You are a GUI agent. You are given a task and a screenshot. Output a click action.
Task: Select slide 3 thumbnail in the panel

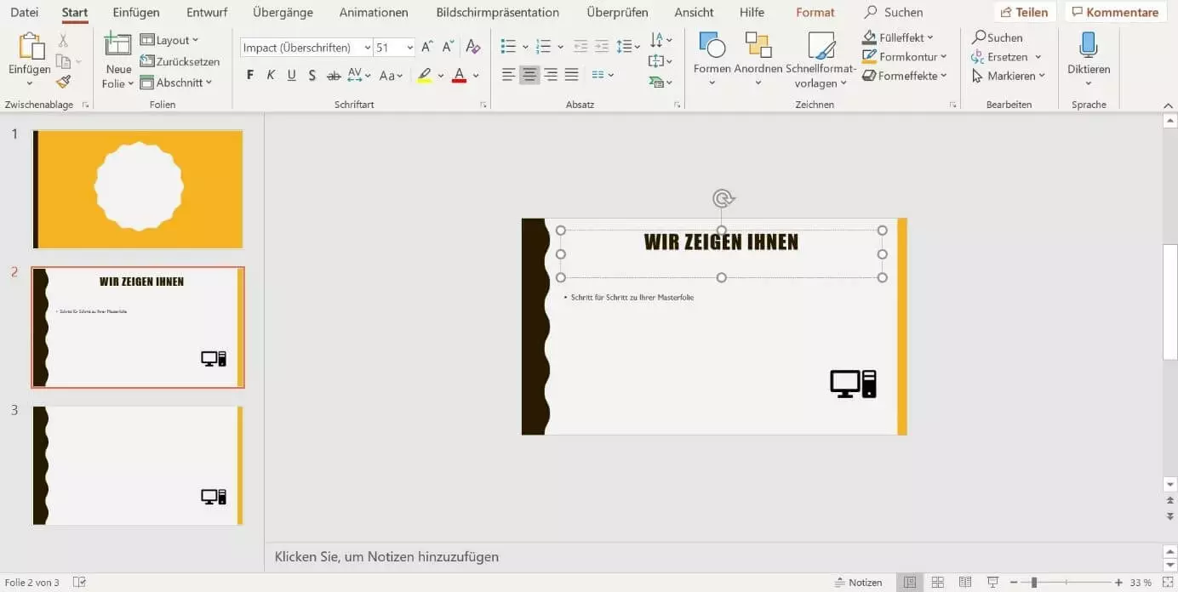138,465
